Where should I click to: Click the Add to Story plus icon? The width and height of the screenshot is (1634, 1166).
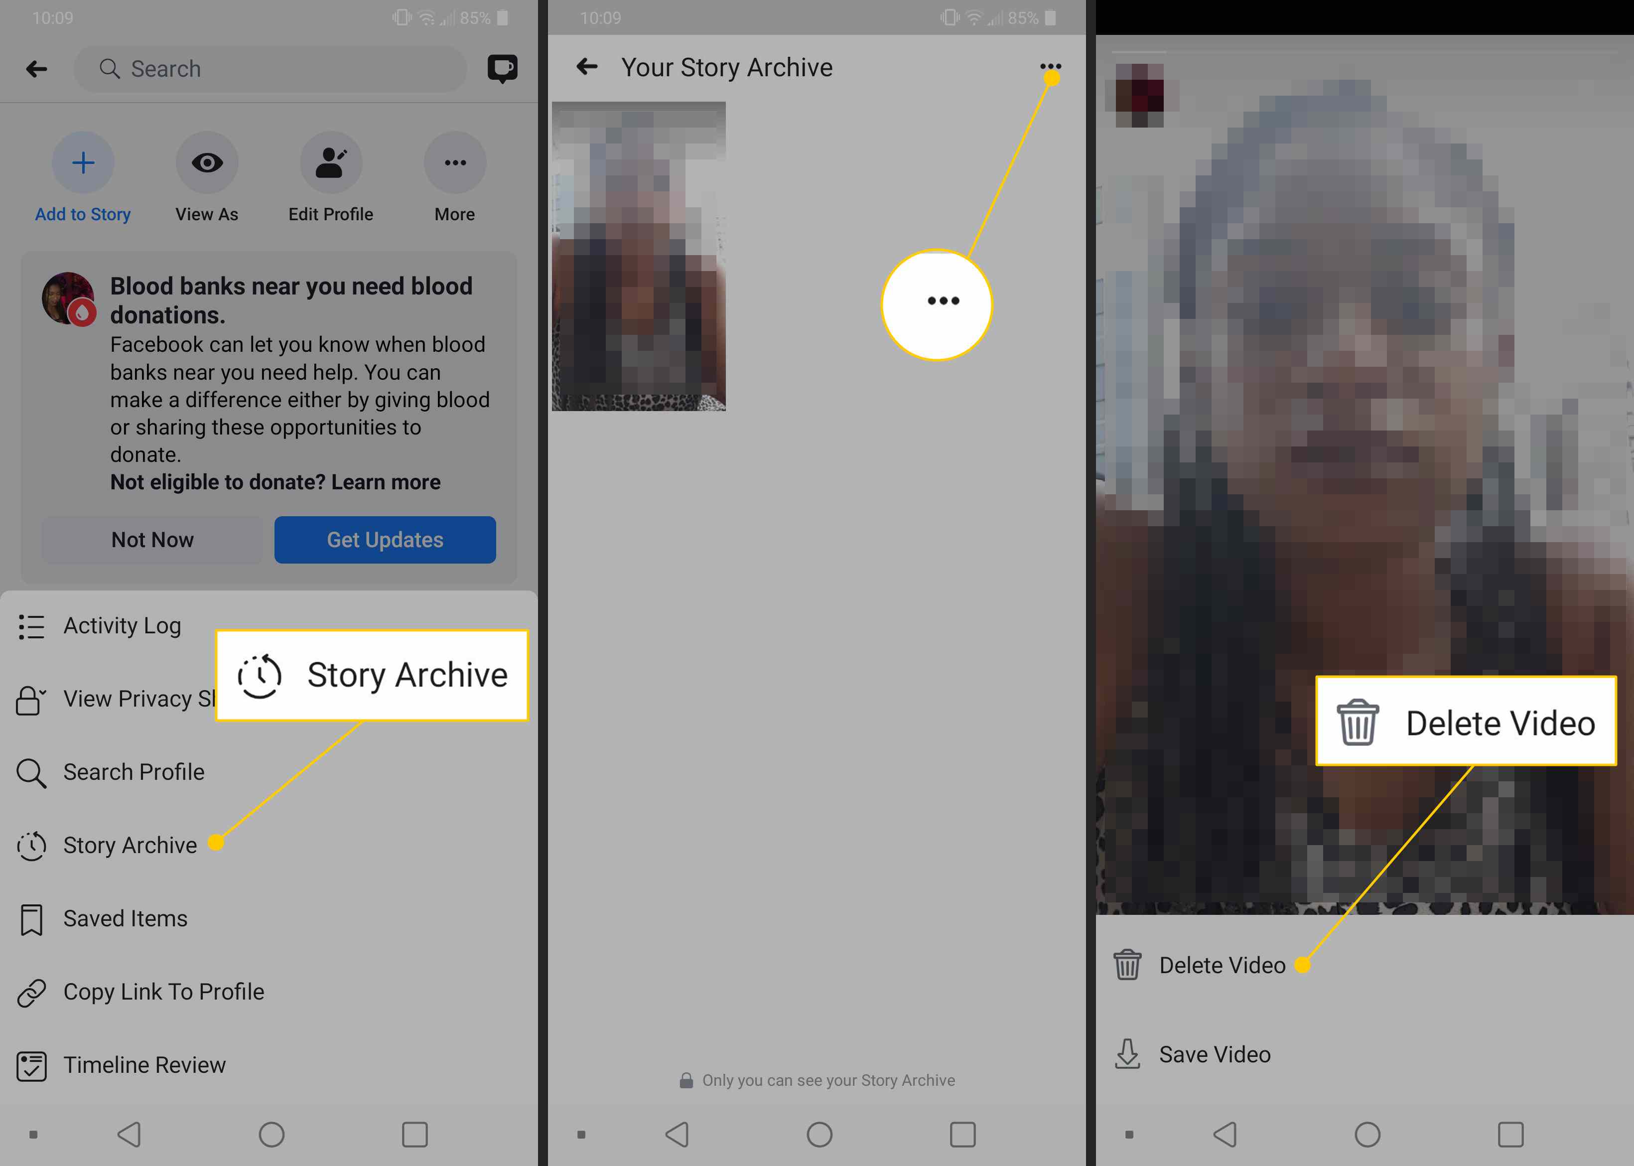(83, 161)
